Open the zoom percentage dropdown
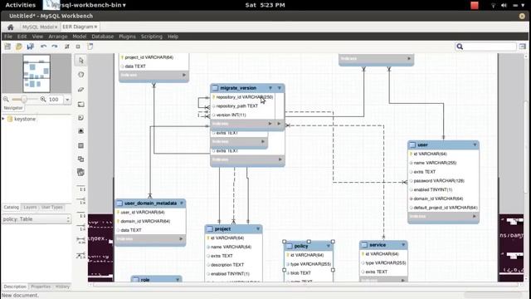This screenshot has height=299, width=531. click(67, 100)
